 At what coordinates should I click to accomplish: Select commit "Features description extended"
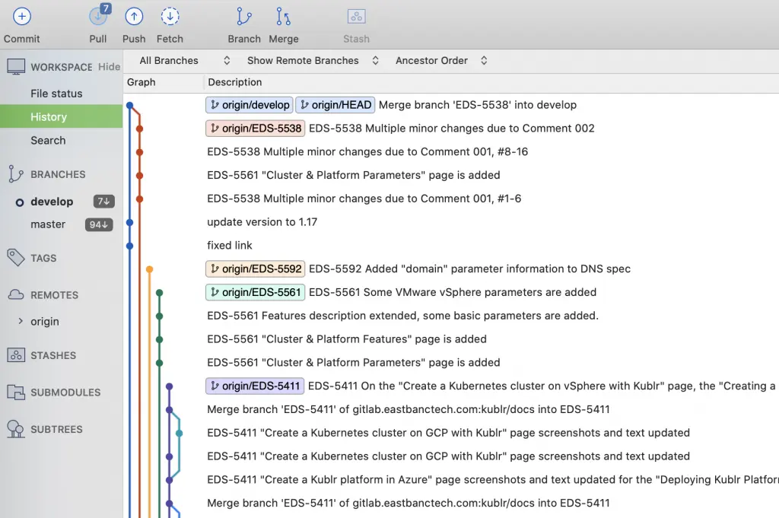(403, 316)
